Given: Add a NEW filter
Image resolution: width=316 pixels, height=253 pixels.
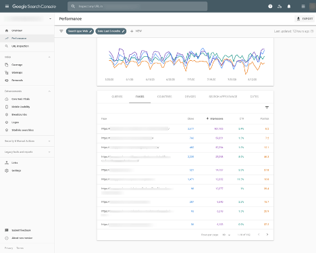Looking at the screenshot, I should (136, 31).
